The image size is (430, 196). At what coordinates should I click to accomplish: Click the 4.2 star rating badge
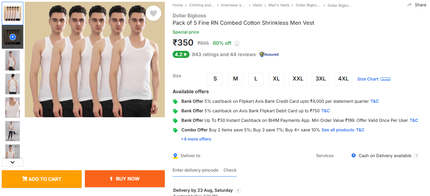click(181, 54)
